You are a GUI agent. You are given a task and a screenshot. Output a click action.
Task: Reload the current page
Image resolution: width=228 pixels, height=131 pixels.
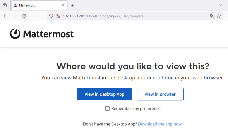(x=24, y=16)
